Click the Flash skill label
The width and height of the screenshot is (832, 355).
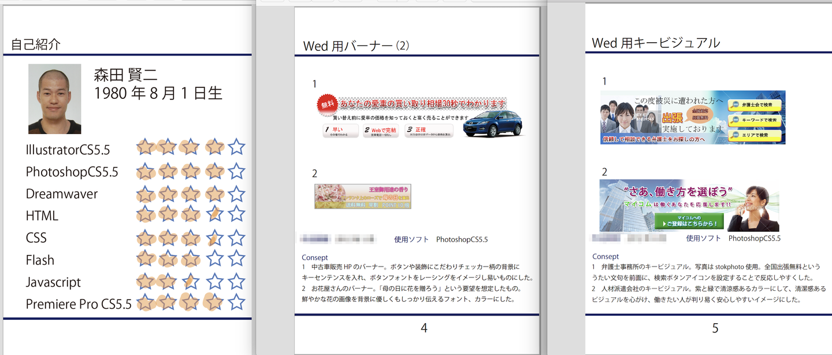pos(39,260)
